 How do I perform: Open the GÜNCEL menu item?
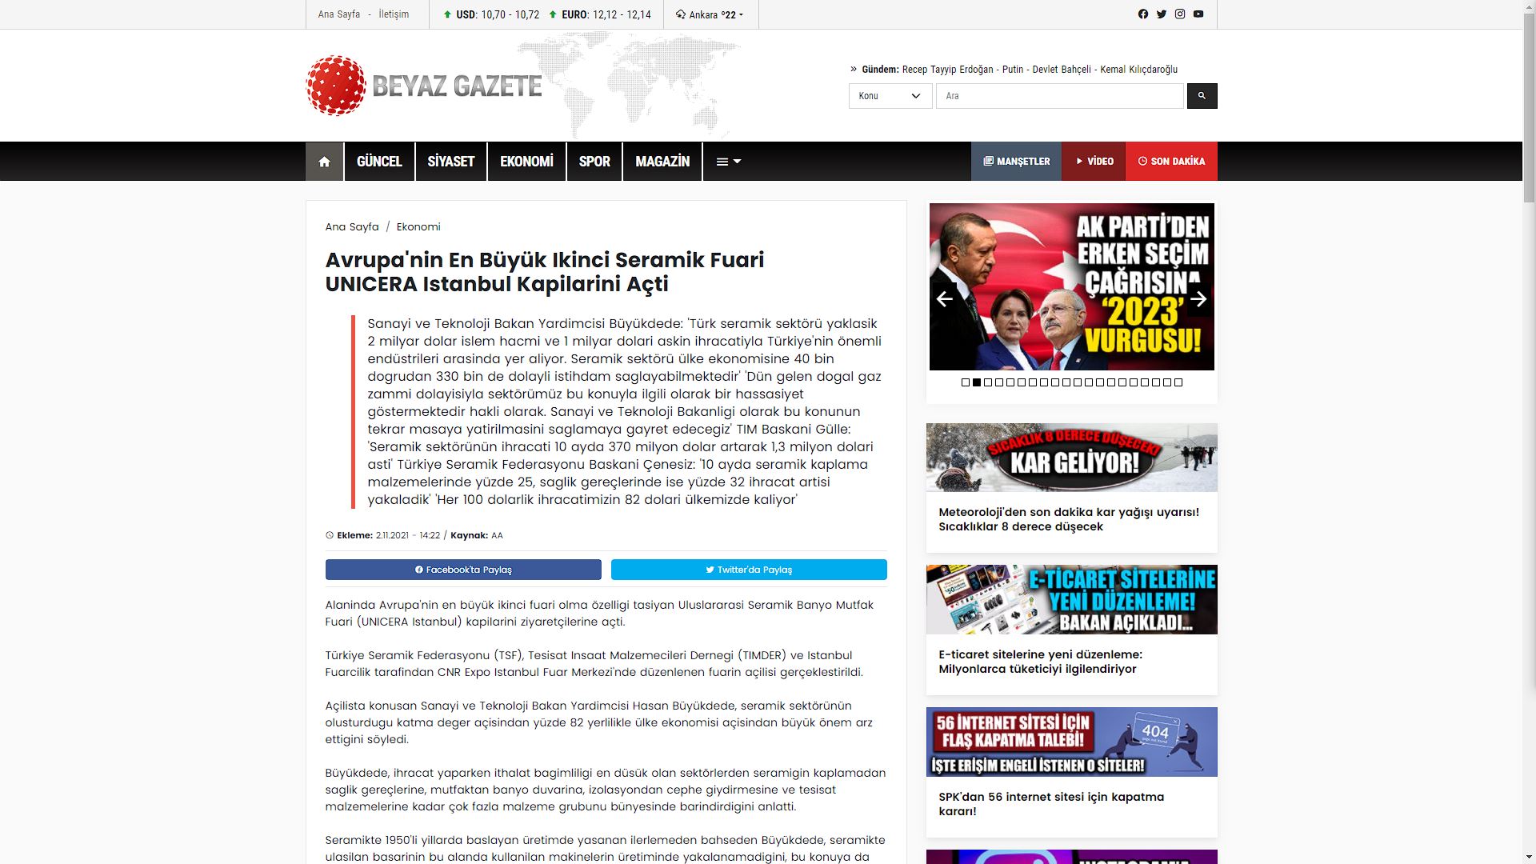tap(379, 162)
